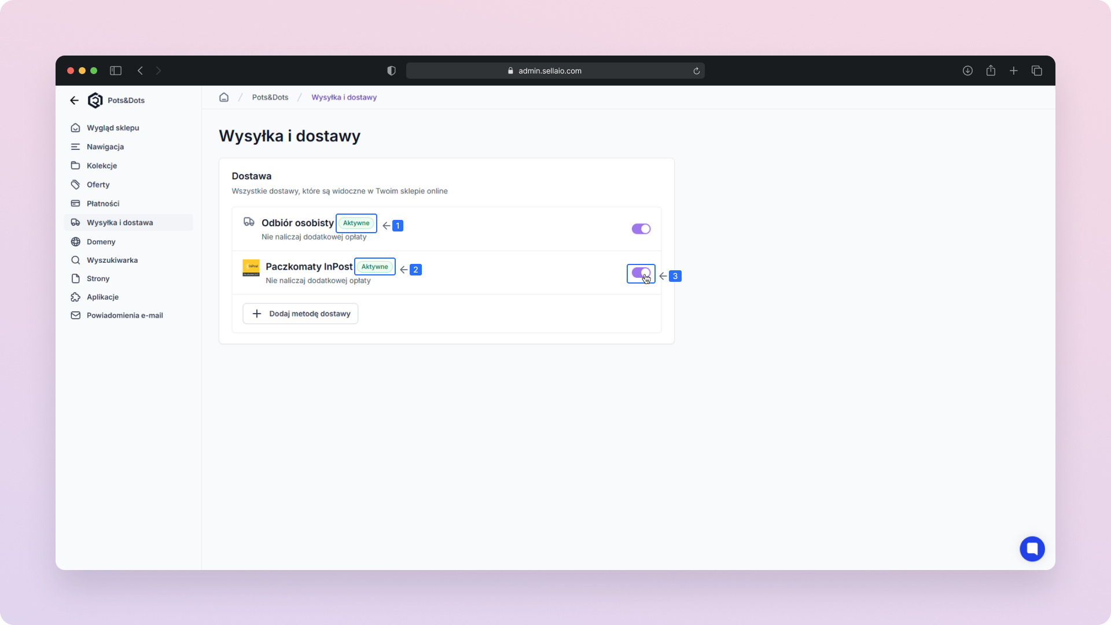Turn off the Paczkomaty InPost toggle
Image resolution: width=1111 pixels, height=625 pixels.
(641, 273)
